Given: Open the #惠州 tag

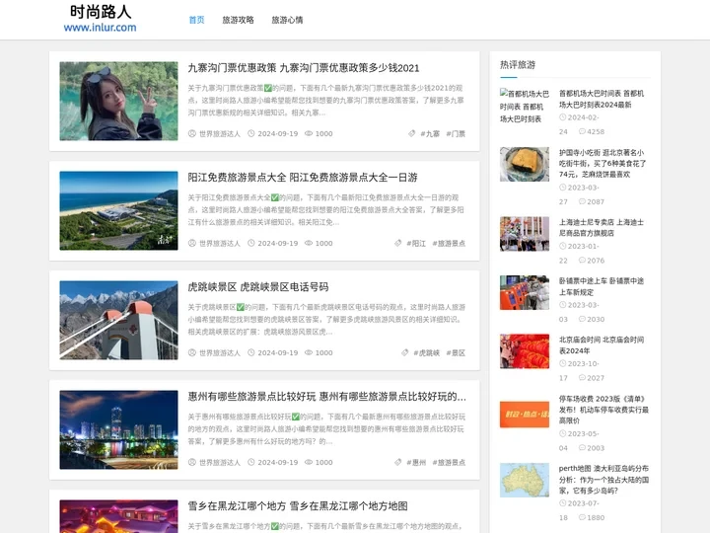Looking at the screenshot, I should [416, 462].
